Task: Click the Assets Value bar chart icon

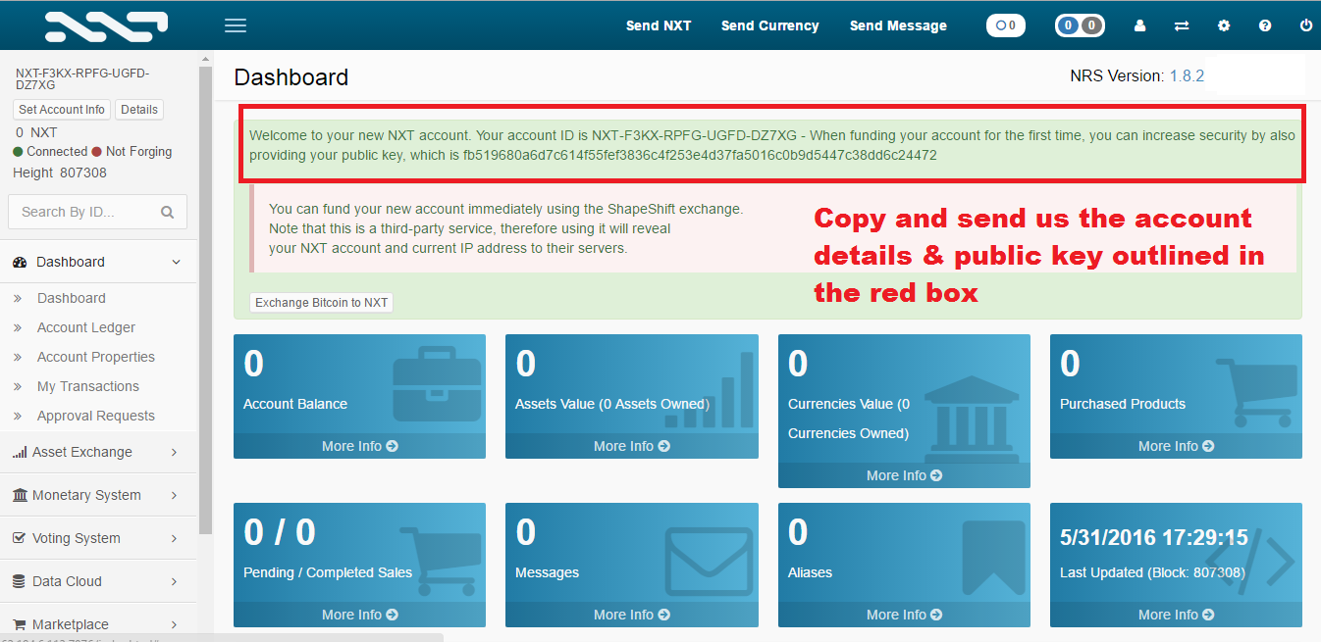Action: click(x=710, y=390)
